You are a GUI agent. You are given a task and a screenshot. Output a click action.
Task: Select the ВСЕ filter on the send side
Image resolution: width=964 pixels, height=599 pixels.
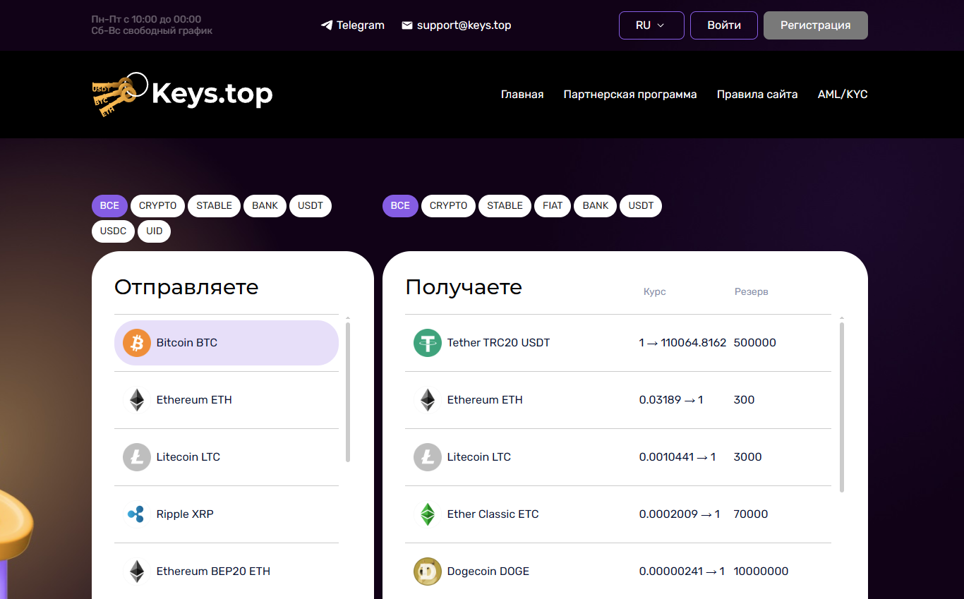tap(109, 206)
